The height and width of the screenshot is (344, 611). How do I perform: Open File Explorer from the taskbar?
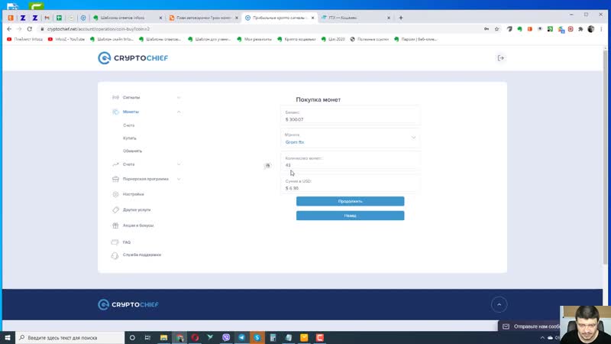coord(163,337)
